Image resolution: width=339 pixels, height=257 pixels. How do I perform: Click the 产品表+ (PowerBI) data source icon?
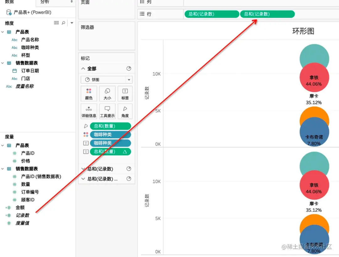tap(9, 12)
